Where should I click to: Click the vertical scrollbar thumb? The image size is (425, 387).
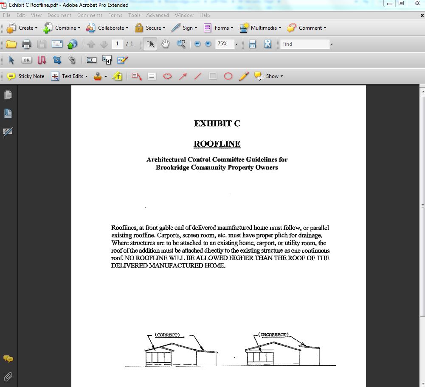pyautogui.click(x=422, y=206)
